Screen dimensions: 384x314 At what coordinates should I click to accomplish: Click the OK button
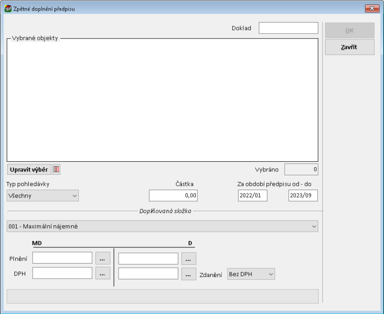click(x=349, y=31)
